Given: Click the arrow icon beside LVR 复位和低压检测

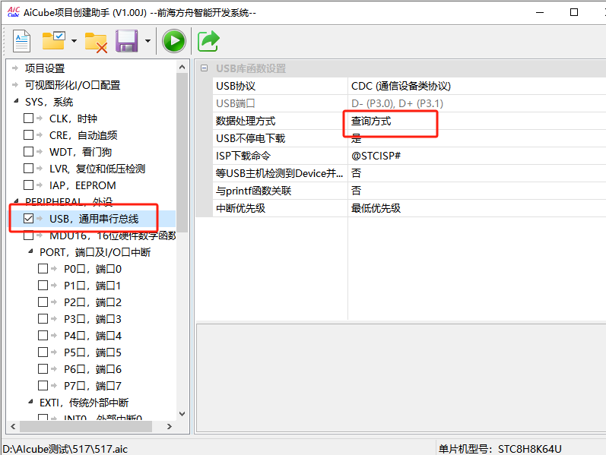Looking at the screenshot, I should click(x=40, y=169).
